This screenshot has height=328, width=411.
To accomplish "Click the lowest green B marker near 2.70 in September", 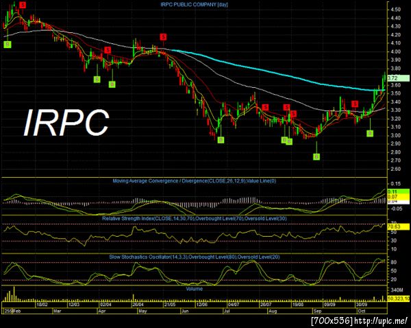I will click(x=316, y=156).
